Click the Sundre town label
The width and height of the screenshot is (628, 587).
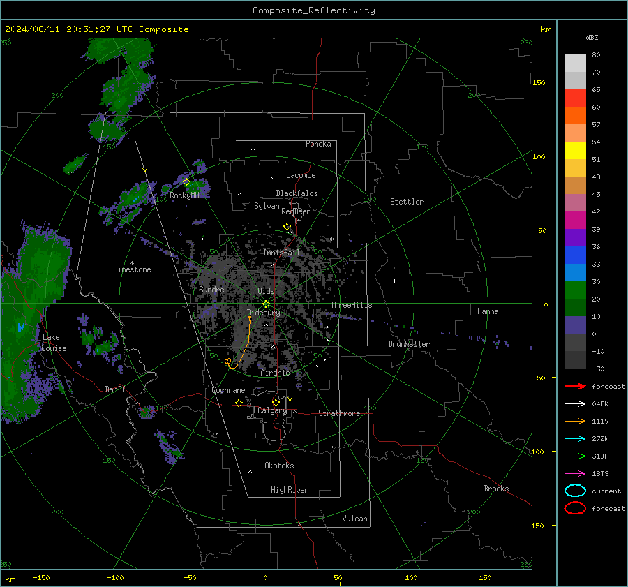[x=211, y=290]
